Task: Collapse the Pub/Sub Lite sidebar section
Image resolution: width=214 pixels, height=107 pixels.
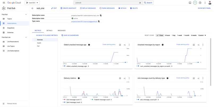Action: click(x=26, y=37)
